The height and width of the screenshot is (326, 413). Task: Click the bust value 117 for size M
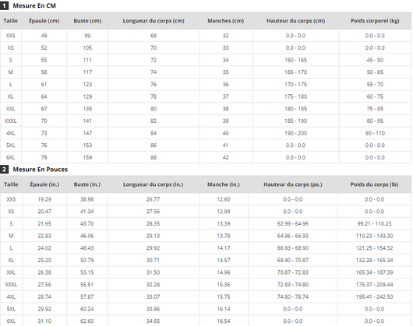point(87,72)
